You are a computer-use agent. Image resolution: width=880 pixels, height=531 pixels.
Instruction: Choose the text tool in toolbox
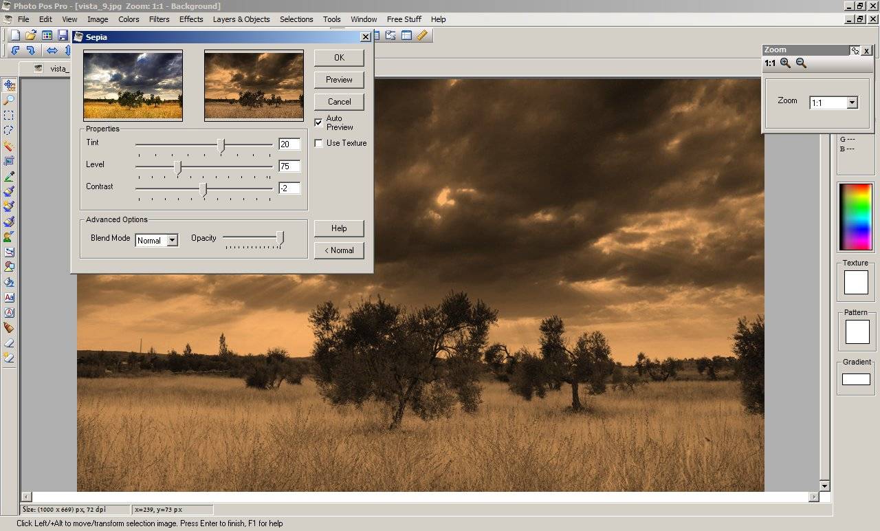(9, 297)
